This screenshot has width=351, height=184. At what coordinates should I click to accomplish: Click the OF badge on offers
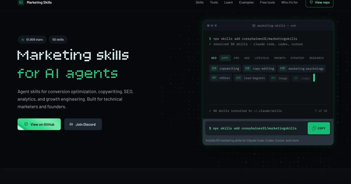tap(214, 78)
